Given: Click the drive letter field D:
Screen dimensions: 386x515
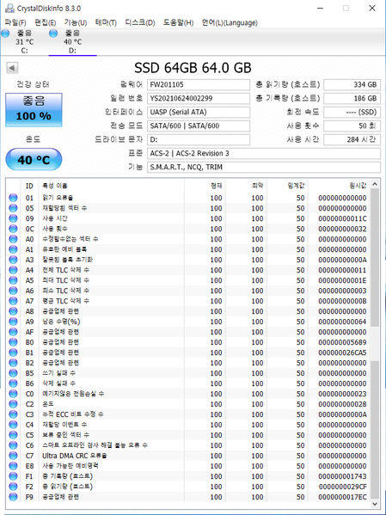Looking at the screenshot, I should (x=199, y=139).
